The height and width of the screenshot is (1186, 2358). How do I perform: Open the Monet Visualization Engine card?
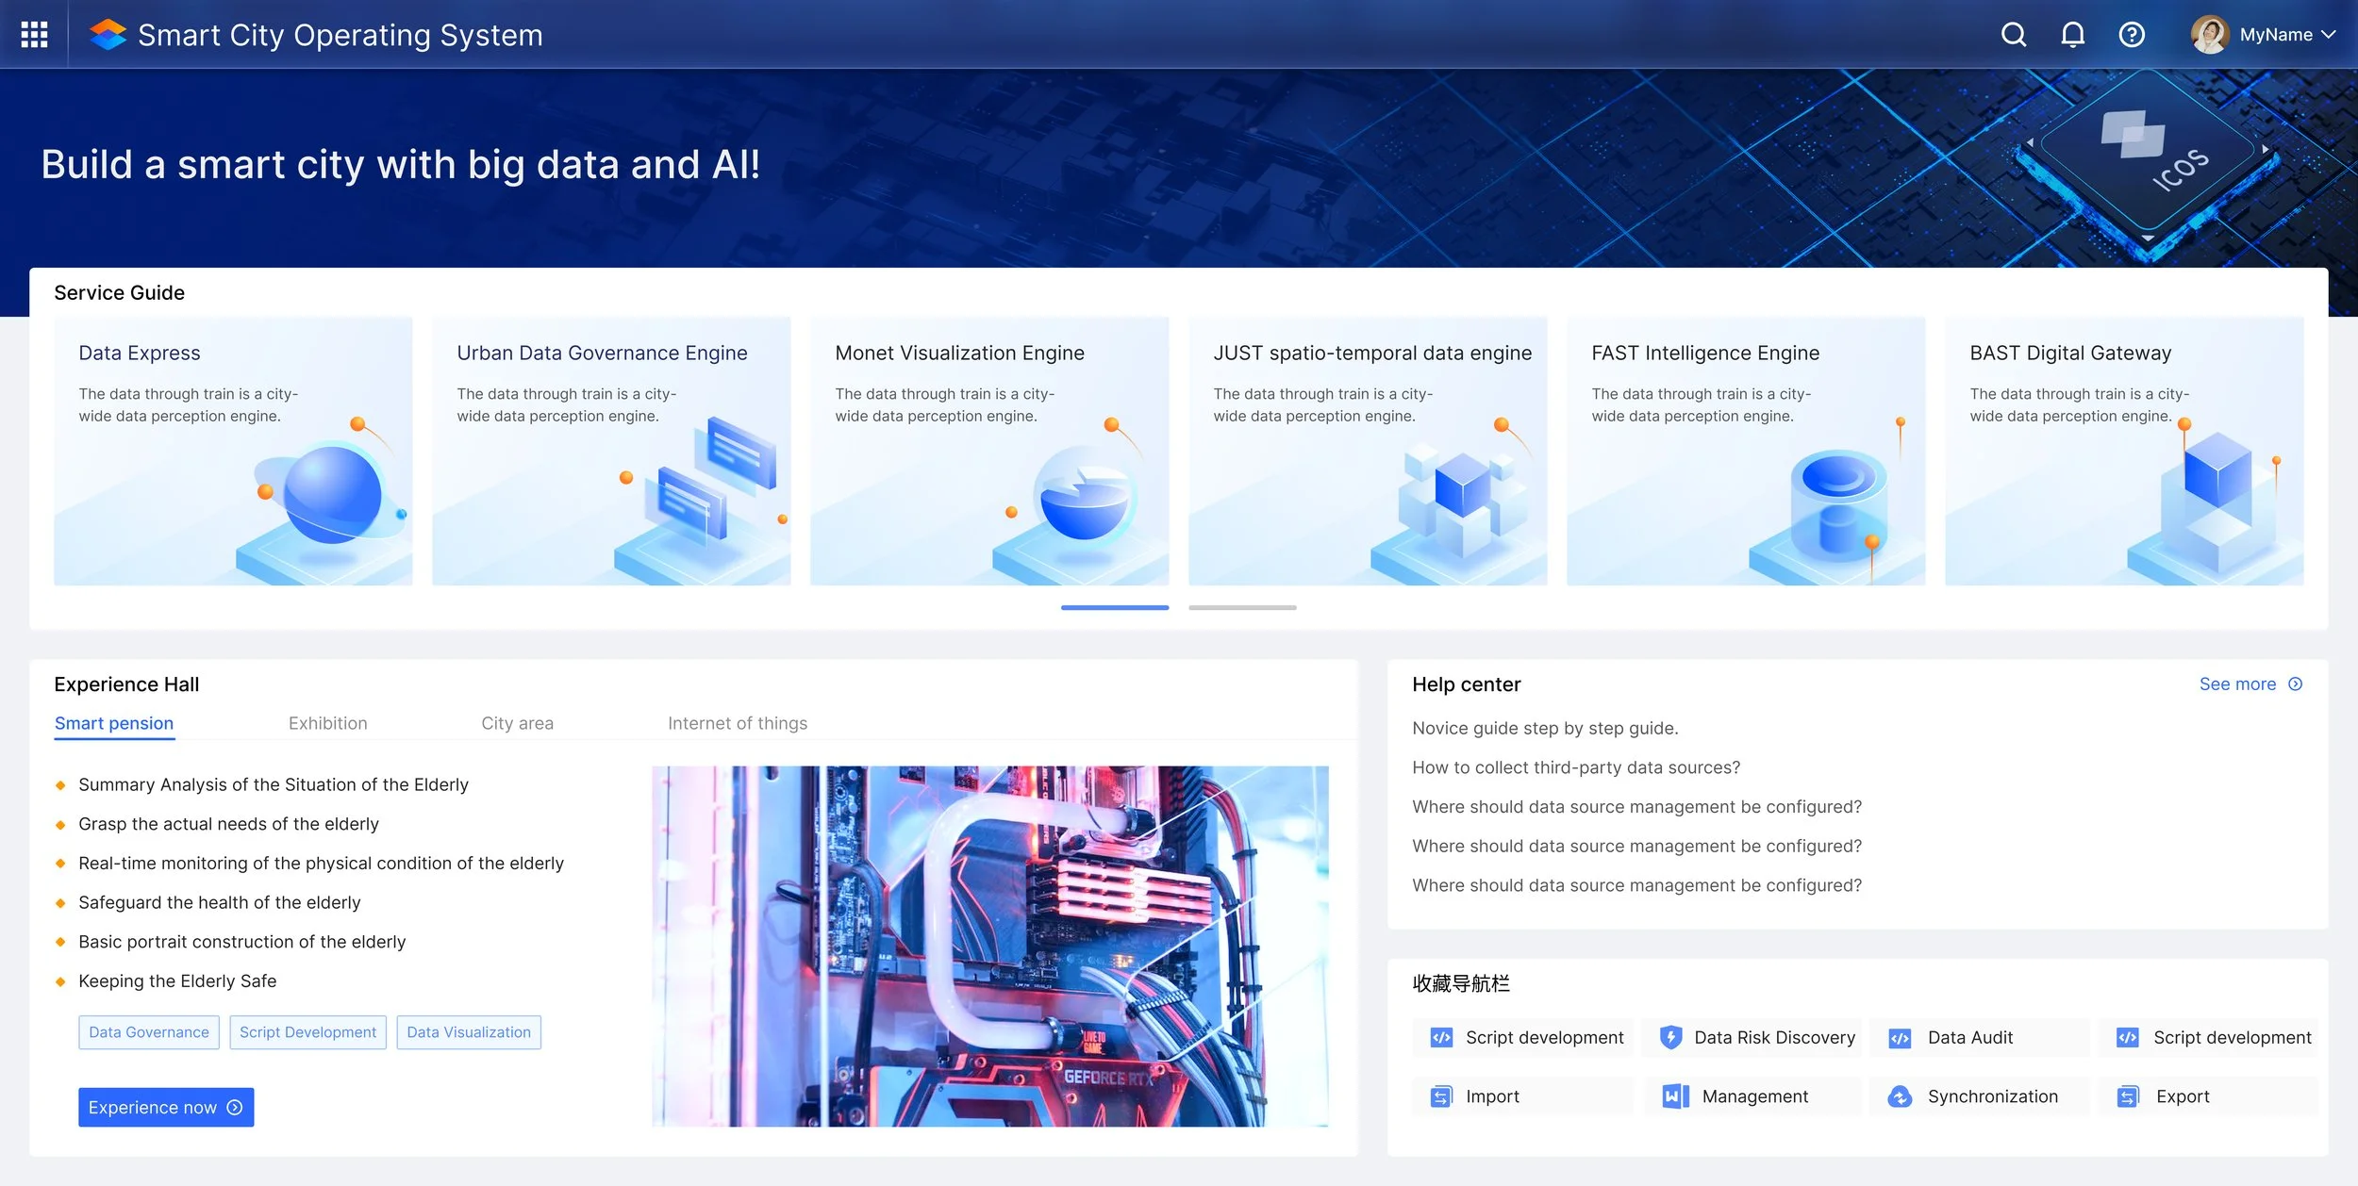point(988,451)
